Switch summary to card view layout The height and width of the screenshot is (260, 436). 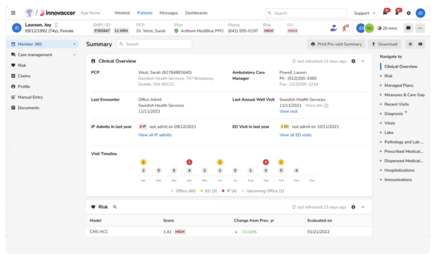[419, 44]
